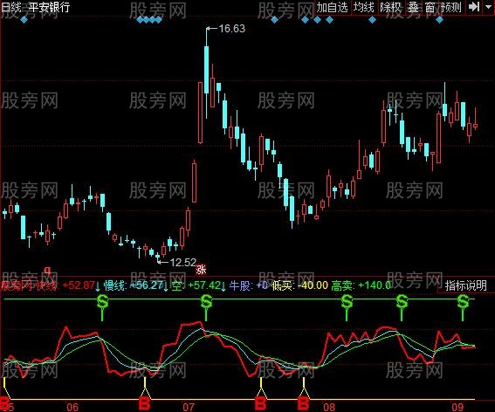Click the 高卖 +140.0 indicator value
The width and height of the screenshot is (495, 412).
click(x=361, y=285)
